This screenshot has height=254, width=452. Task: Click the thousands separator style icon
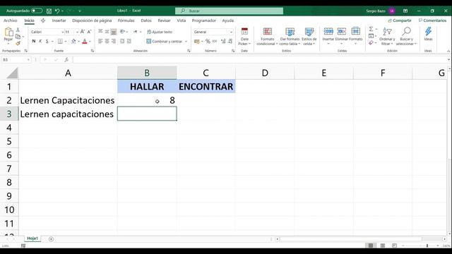pos(215,42)
